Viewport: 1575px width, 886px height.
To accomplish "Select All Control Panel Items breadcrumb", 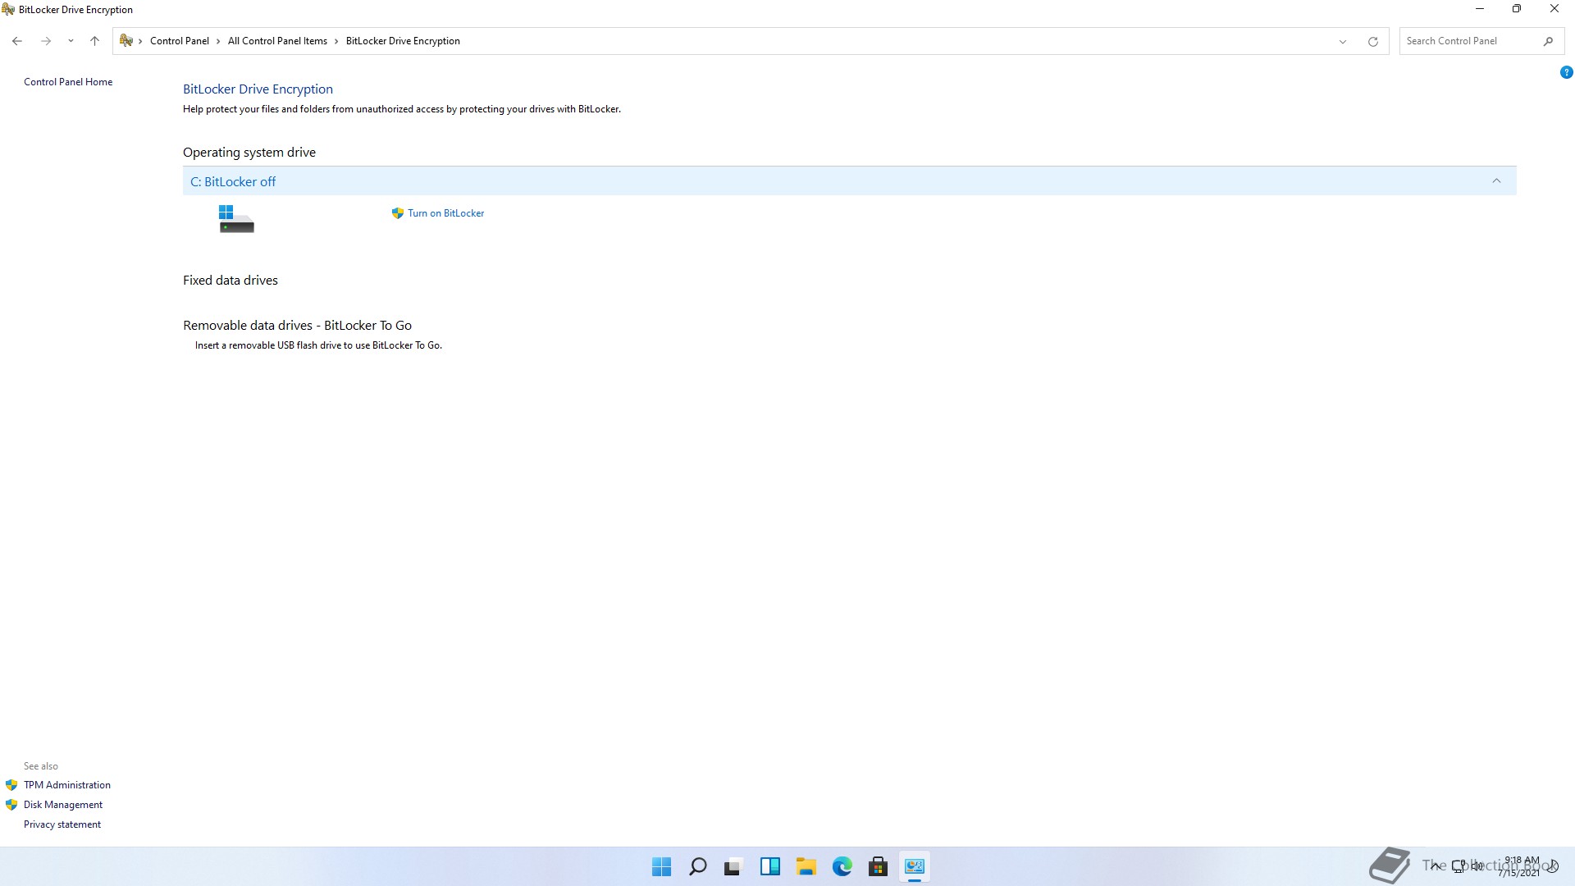I will (x=277, y=41).
